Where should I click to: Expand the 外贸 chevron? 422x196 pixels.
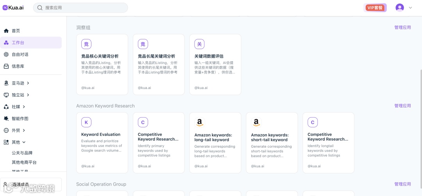tap(24, 131)
